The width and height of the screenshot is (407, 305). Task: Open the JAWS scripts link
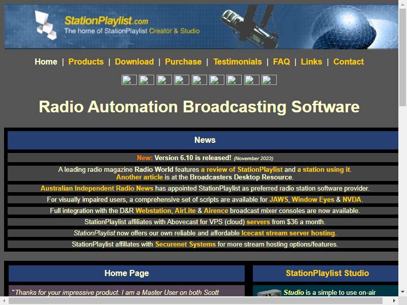coord(279,199)
